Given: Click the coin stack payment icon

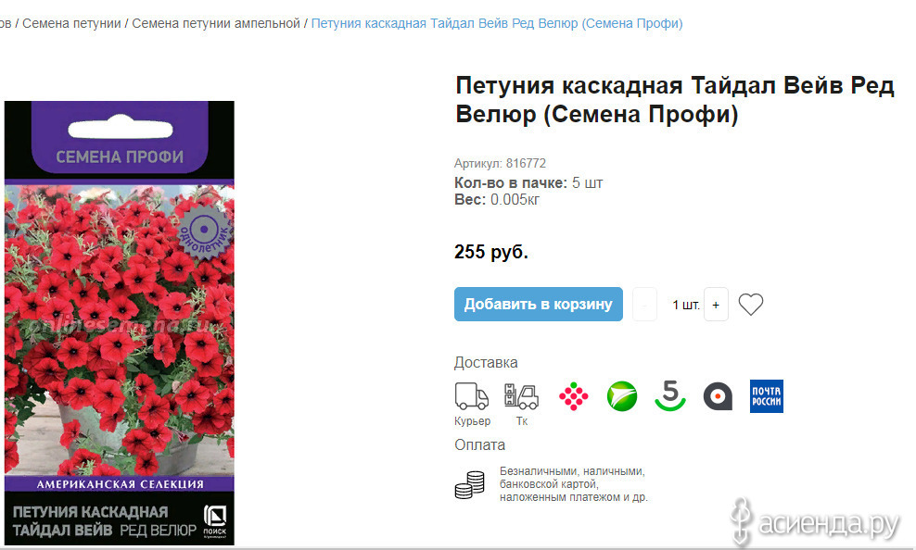Looking at the screenshot, I should pyautogui.click(x=470, y=485).
